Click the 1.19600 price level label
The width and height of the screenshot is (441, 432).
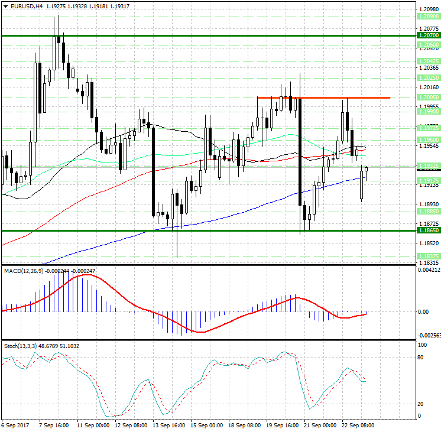coord(429,140)
